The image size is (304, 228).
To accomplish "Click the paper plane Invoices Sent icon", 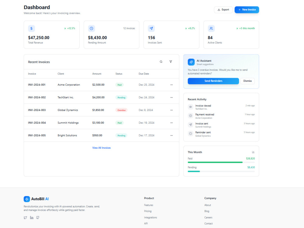I will (x=151, y=29).
